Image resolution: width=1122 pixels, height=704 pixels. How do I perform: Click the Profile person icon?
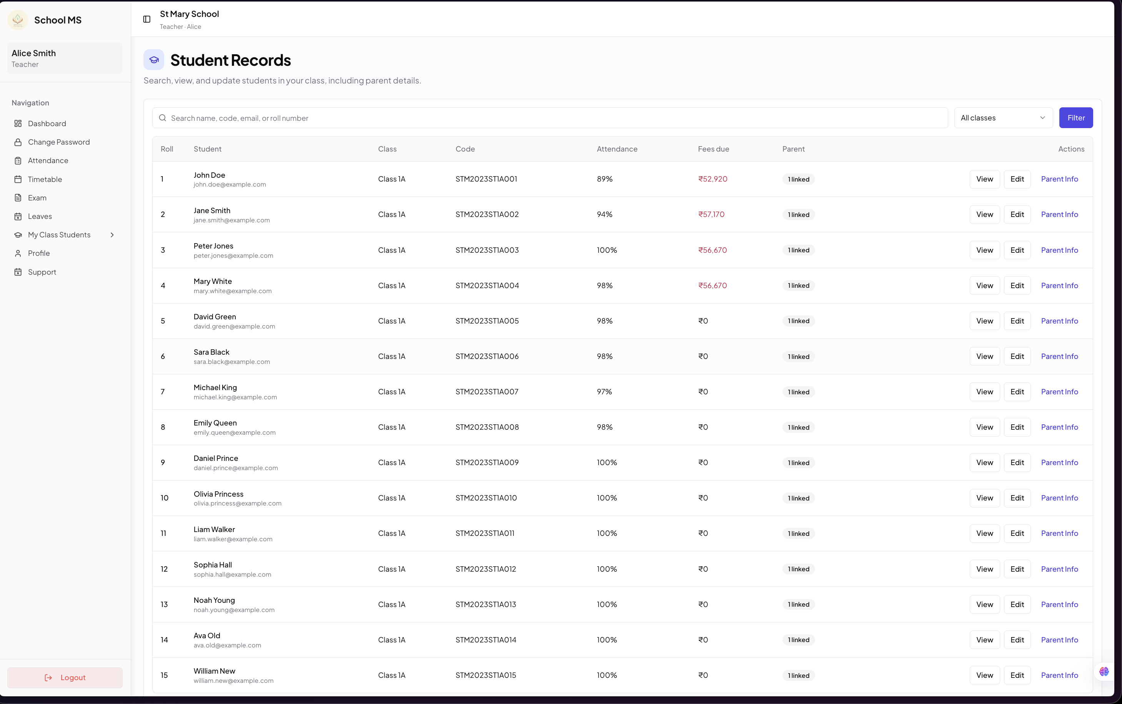[x=18, y=253]
